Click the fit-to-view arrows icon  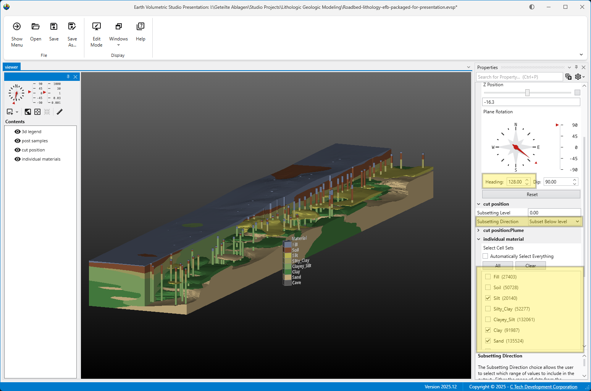tap(37, 112)
